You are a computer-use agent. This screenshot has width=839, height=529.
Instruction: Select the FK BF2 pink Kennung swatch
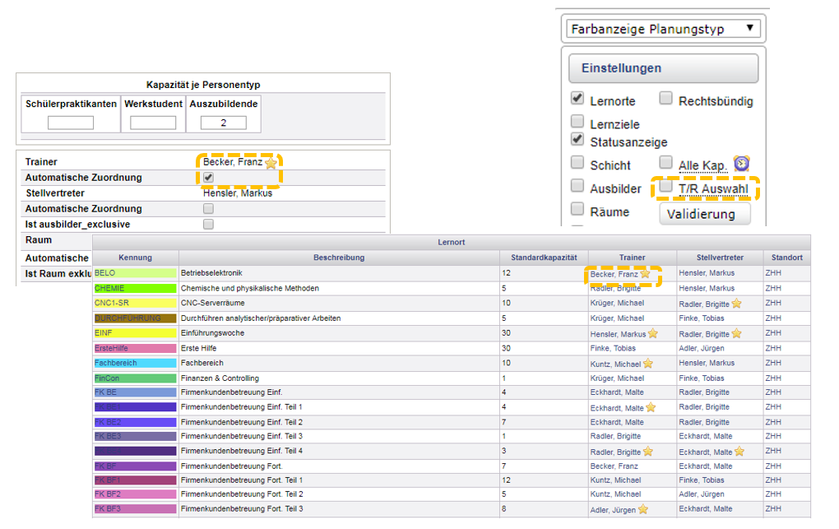coord(135,494)
